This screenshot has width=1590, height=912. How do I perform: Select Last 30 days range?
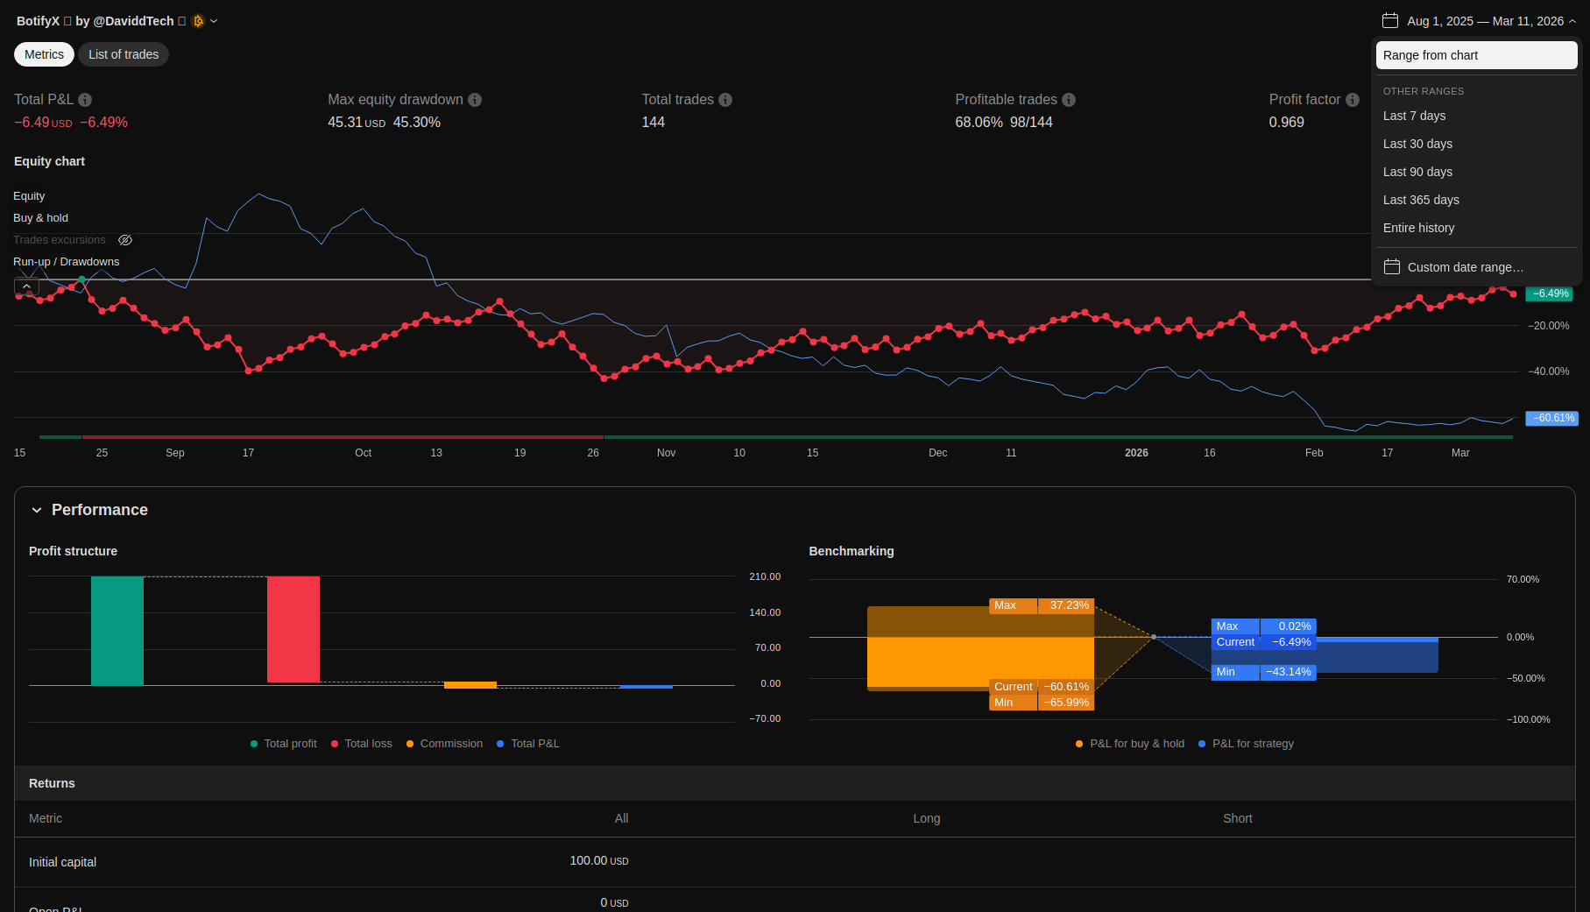click(x=1417, y=144)
